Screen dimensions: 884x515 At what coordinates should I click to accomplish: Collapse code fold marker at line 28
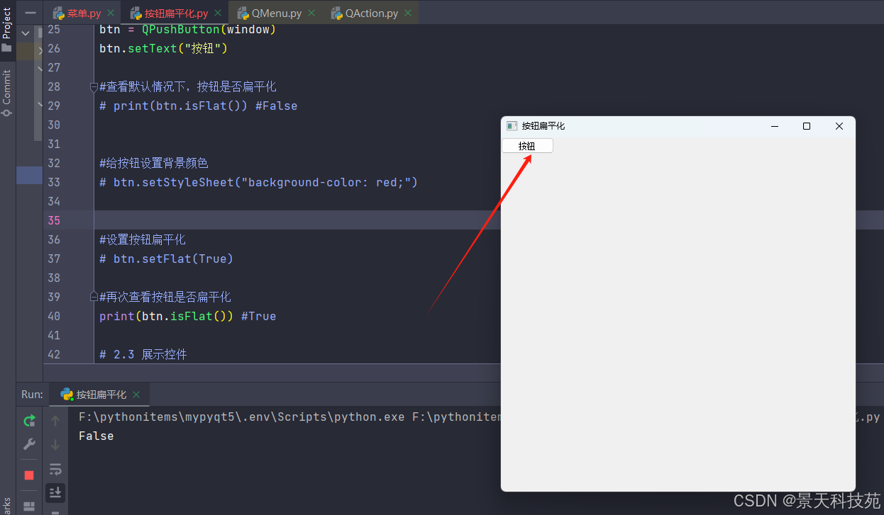94,87
